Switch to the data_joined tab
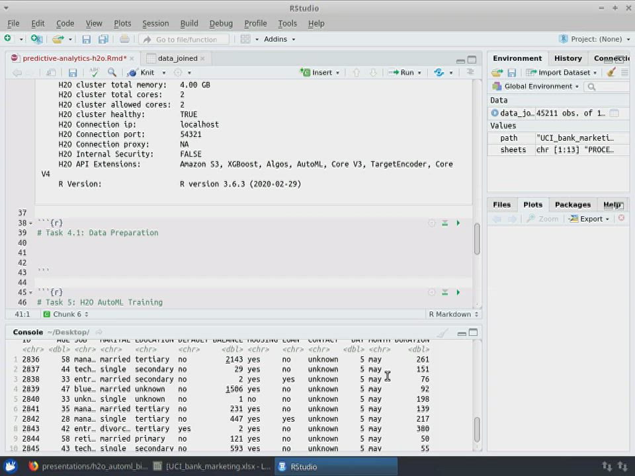635x476 pixels. (x=177, y=58)
